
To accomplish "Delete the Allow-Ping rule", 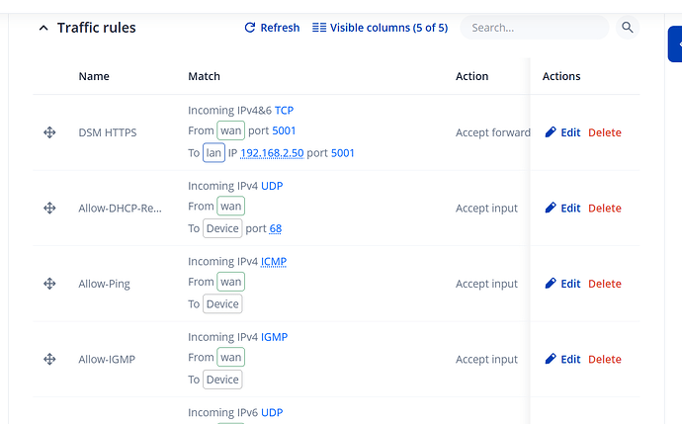I will 605,284.
